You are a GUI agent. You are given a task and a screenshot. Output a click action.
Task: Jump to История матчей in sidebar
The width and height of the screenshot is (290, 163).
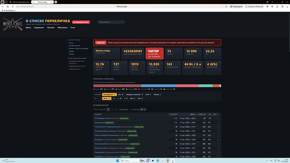[74, 46]
